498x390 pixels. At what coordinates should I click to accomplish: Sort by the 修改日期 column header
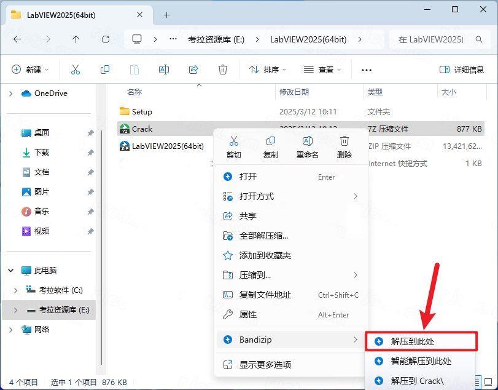click(x=294, y=92)
